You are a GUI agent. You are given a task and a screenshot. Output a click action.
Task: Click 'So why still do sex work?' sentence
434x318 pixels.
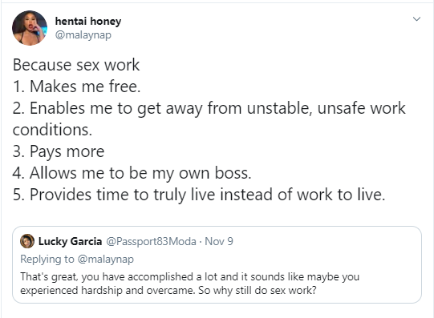click(x=258, y=291)
